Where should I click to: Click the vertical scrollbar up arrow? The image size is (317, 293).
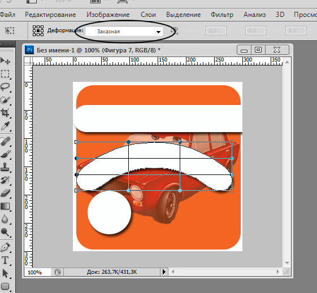click(287, 62)
